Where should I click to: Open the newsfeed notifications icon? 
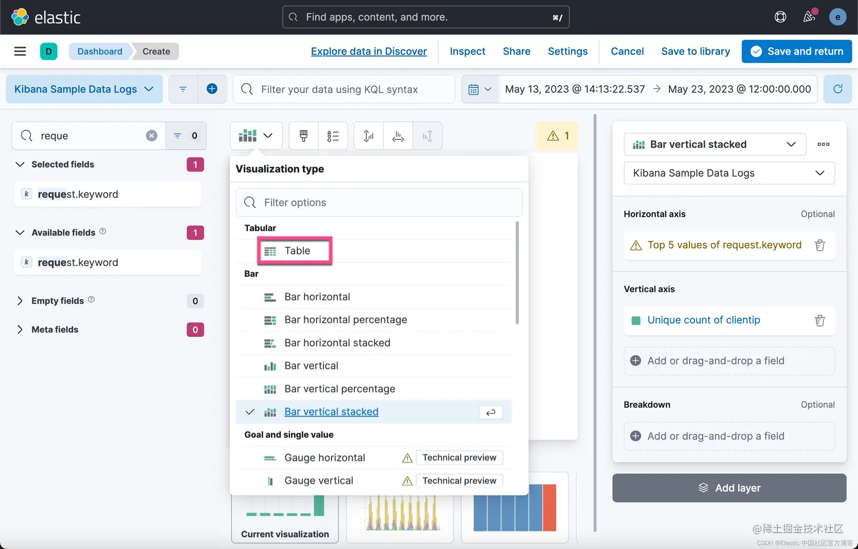coord(809,16)
